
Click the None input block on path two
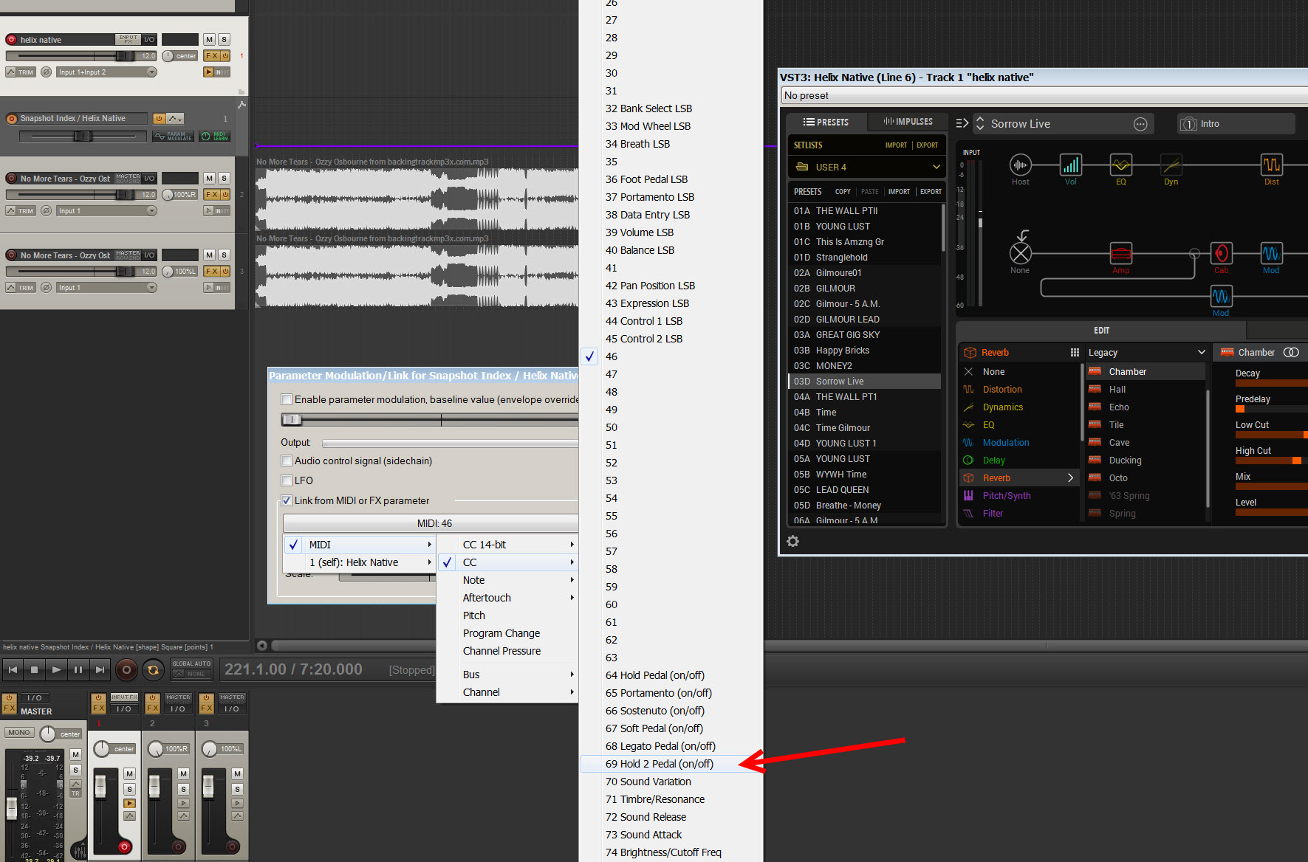pos(1020,253)
